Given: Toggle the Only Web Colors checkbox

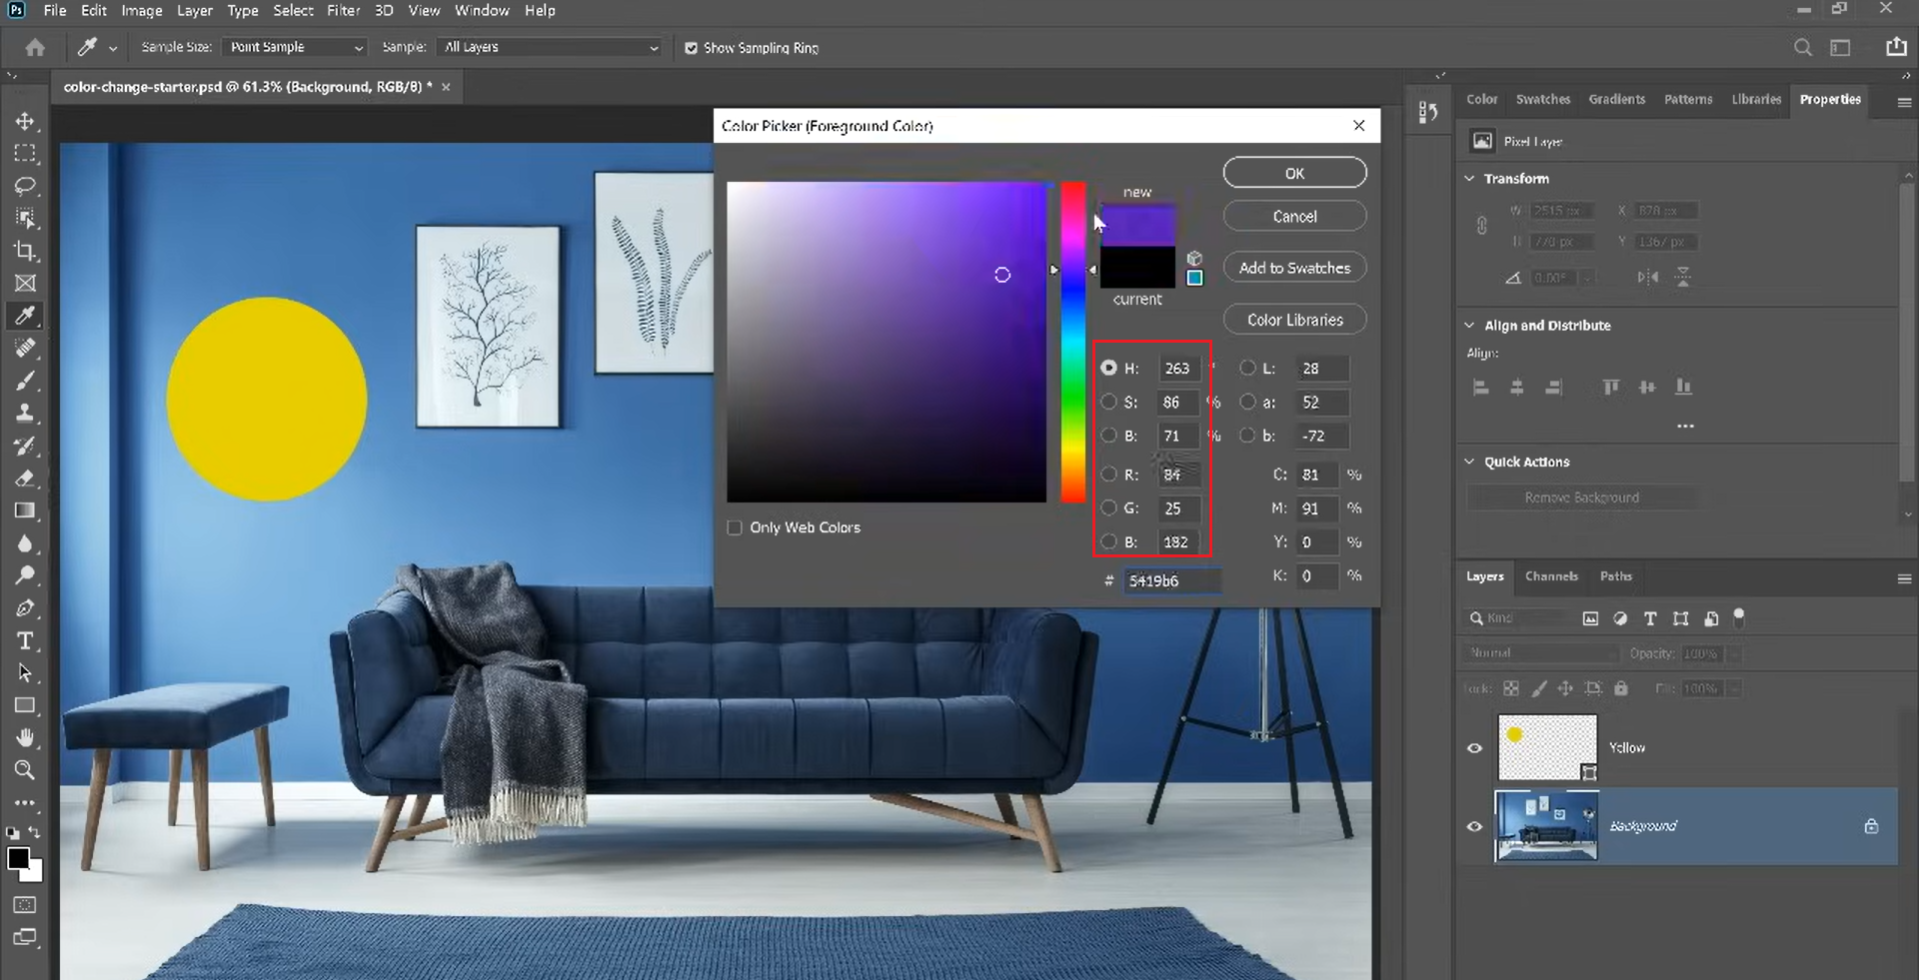Looking at the screenshot, I should (x=735, y=527).
